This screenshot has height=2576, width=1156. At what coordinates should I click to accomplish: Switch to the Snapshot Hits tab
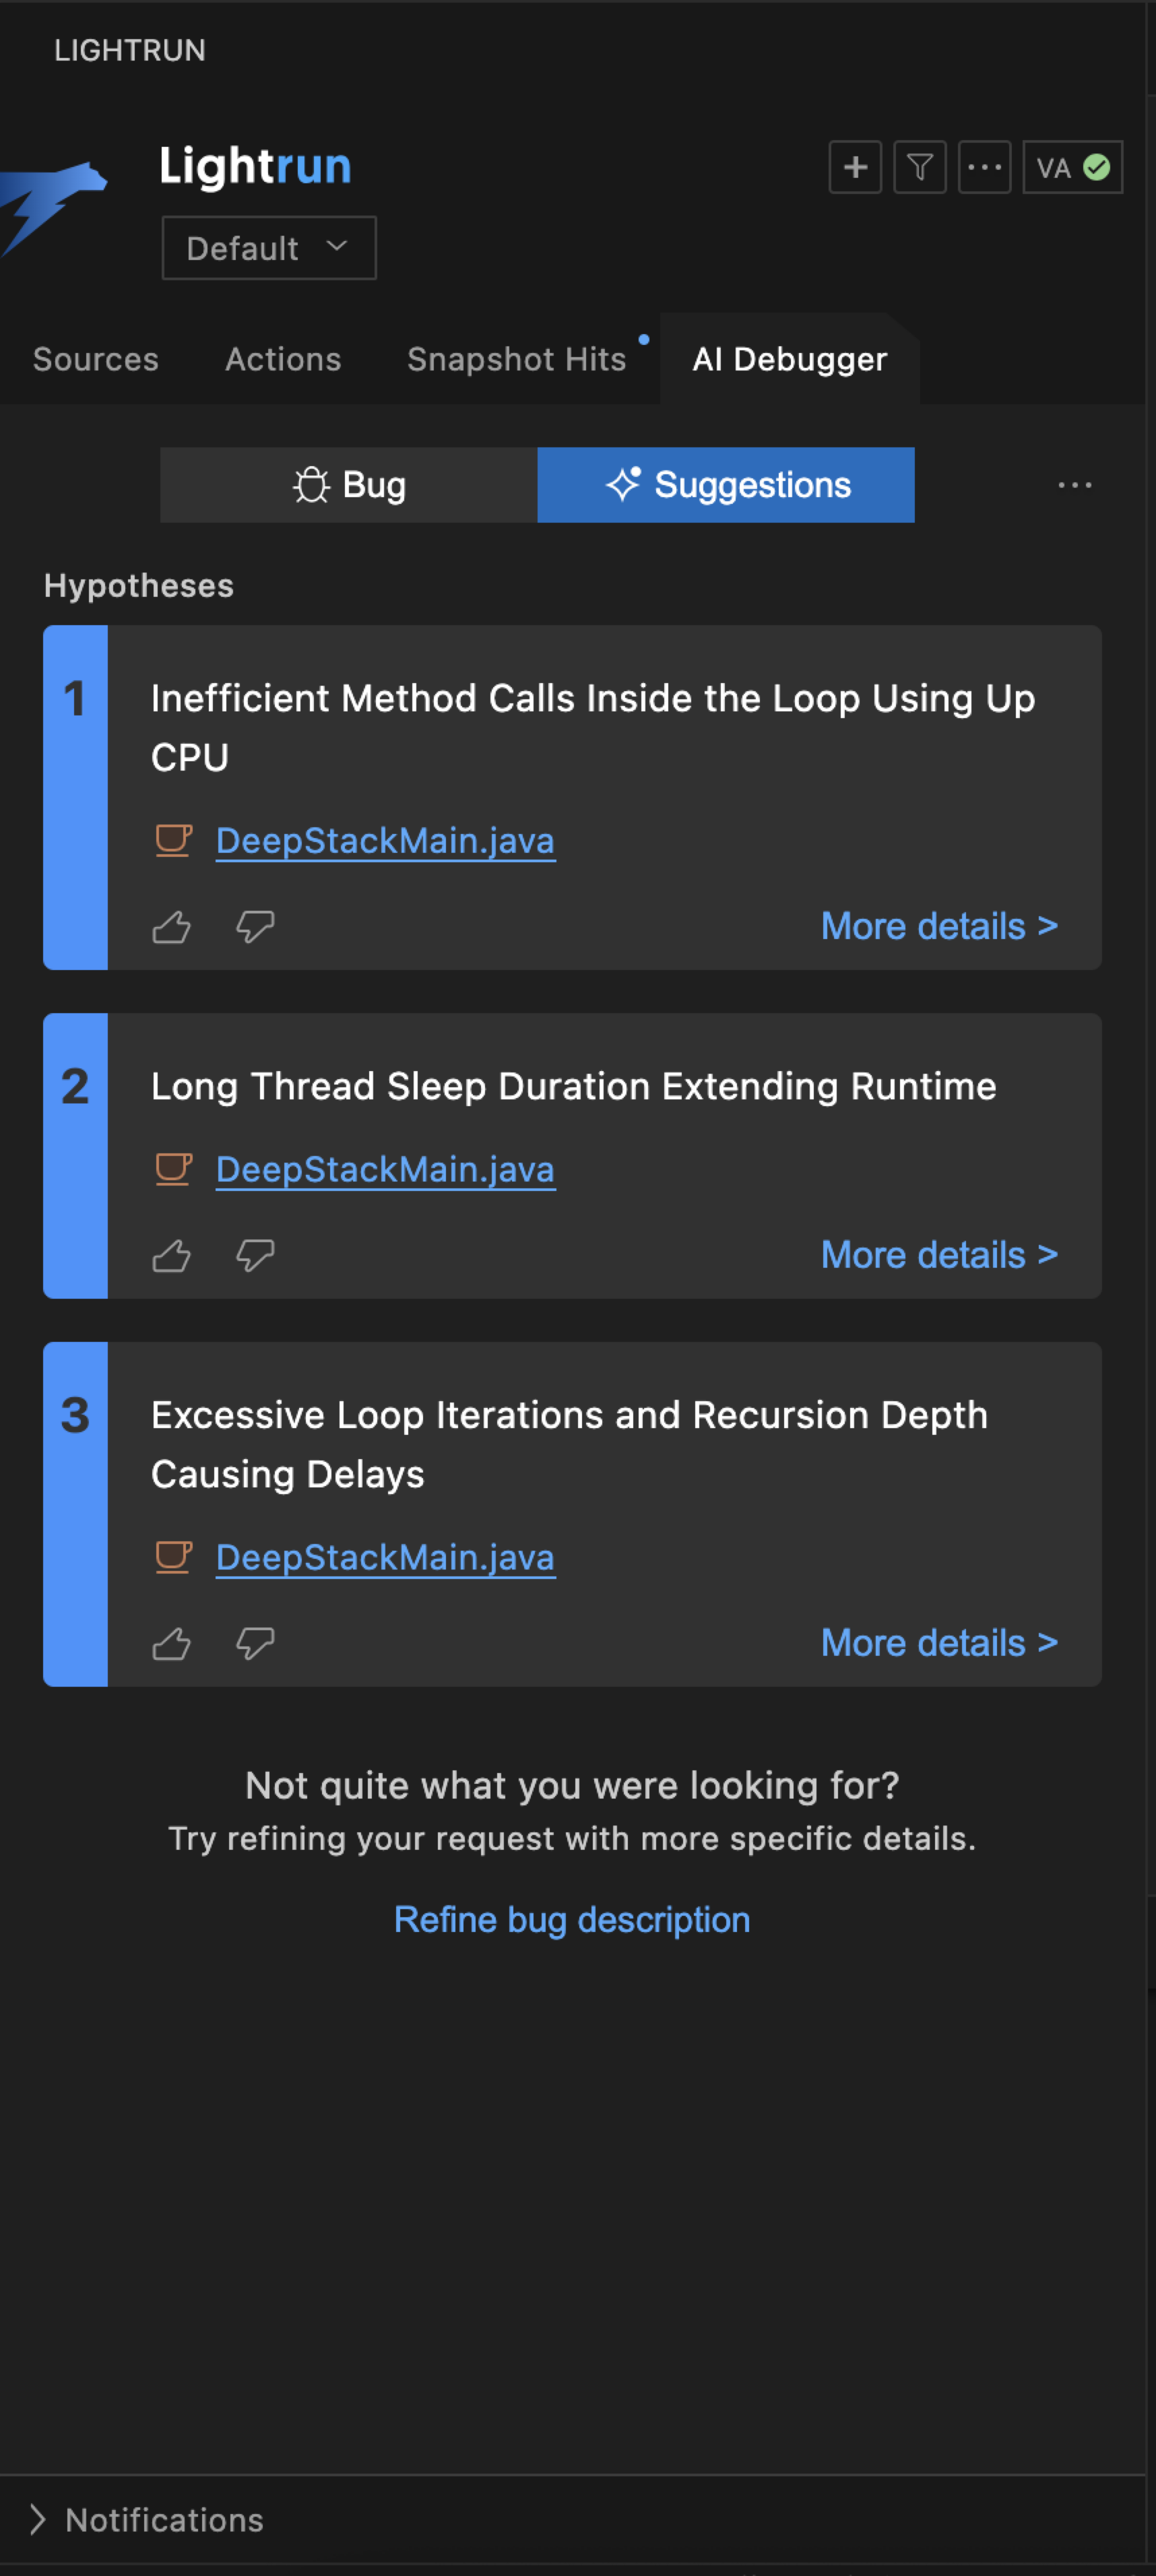click(x=516, y=359)
